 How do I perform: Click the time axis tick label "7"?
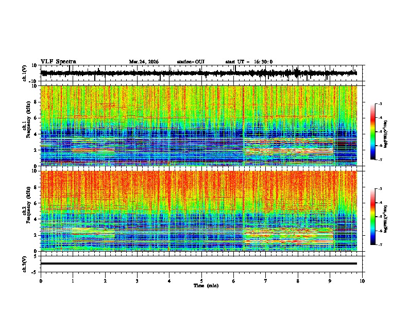266,281
